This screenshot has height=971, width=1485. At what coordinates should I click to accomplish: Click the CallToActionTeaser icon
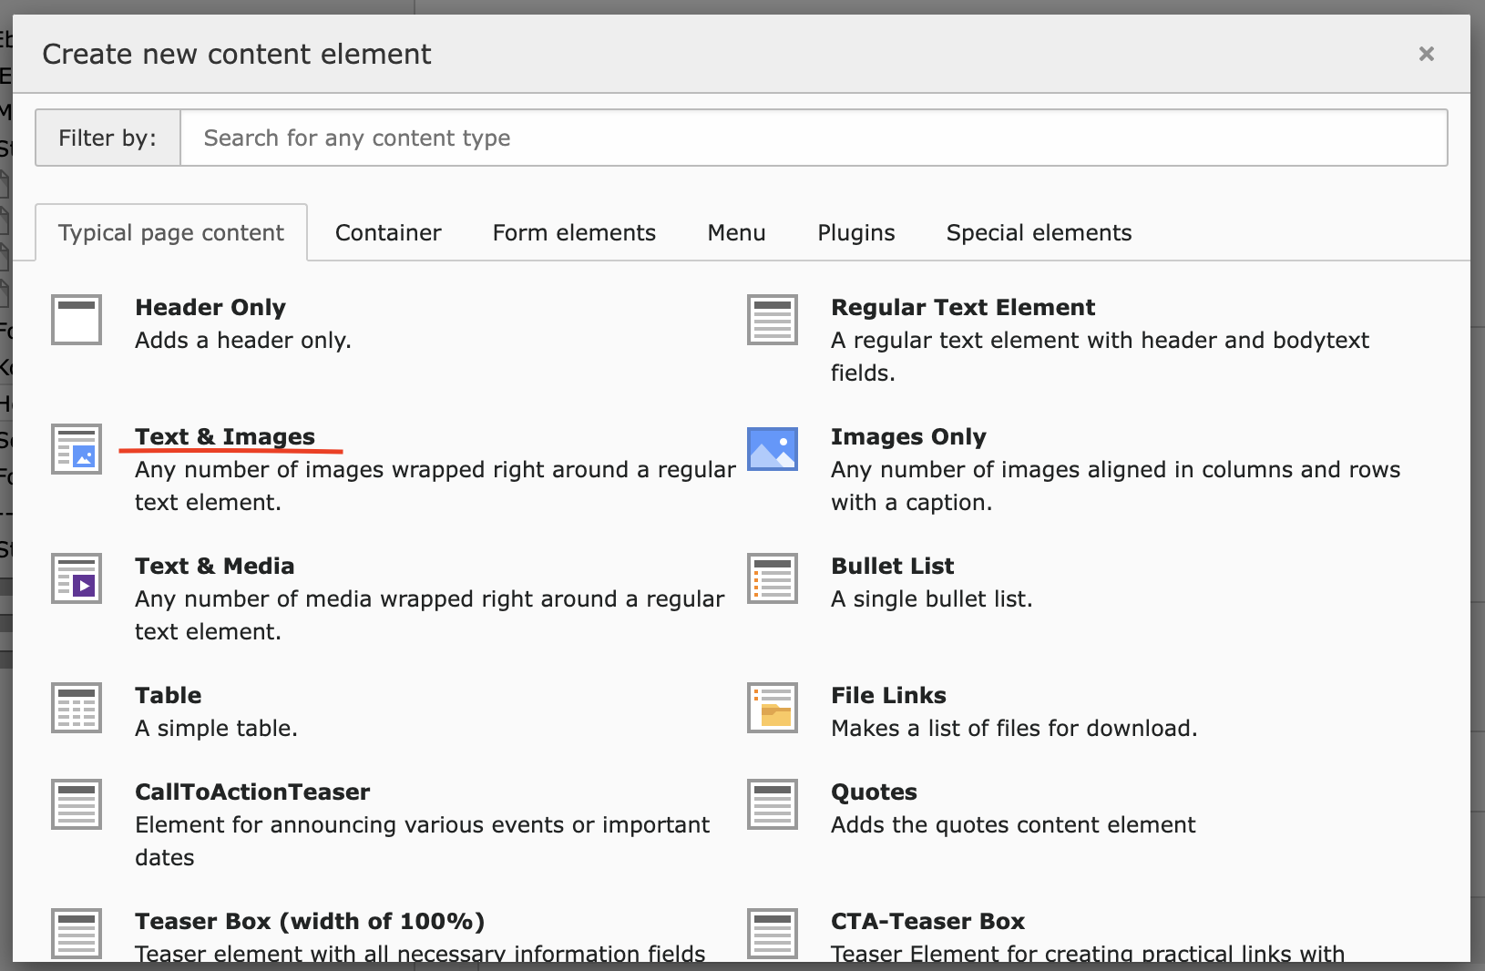(x=77, y=804)
